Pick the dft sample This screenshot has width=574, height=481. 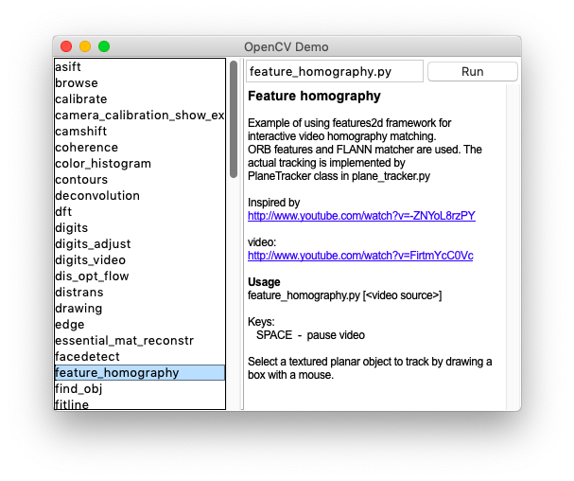tap(140, 212)
